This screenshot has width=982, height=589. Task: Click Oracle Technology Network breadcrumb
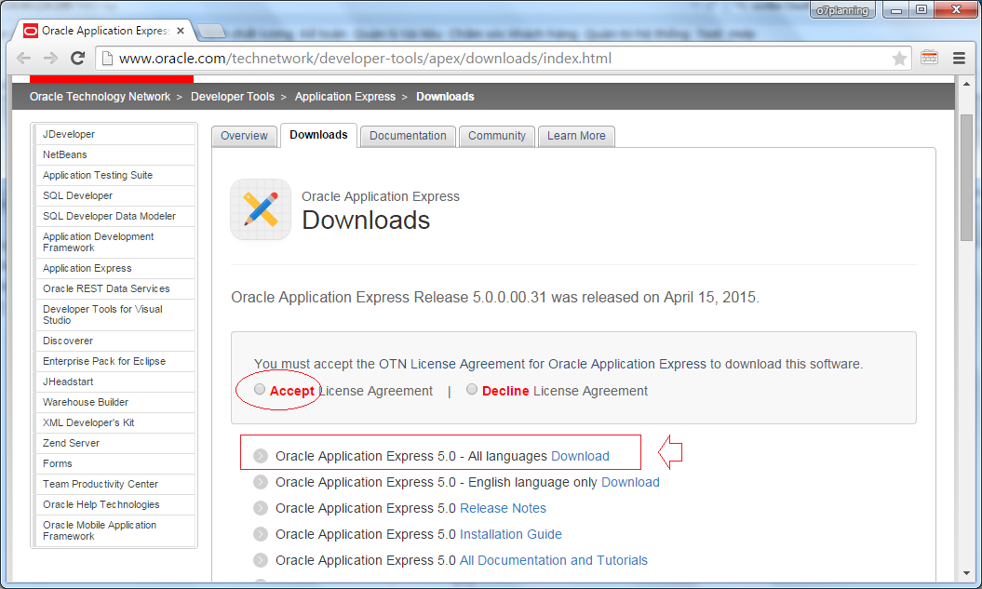100,97
